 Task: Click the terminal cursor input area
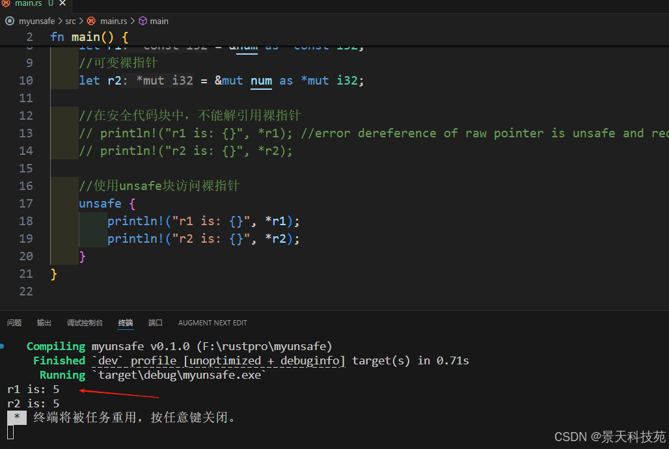click(x=10, y=432)
